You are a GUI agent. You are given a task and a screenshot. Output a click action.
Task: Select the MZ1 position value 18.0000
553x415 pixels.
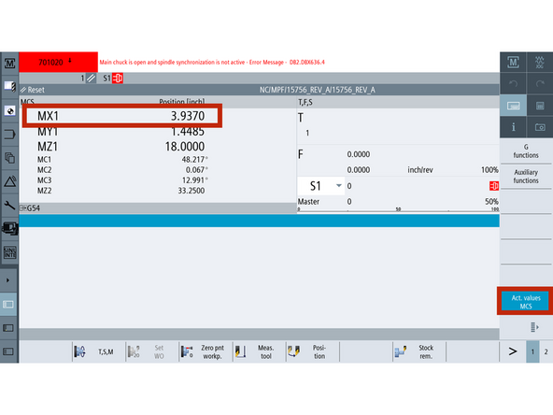click(x=185, y=147)
